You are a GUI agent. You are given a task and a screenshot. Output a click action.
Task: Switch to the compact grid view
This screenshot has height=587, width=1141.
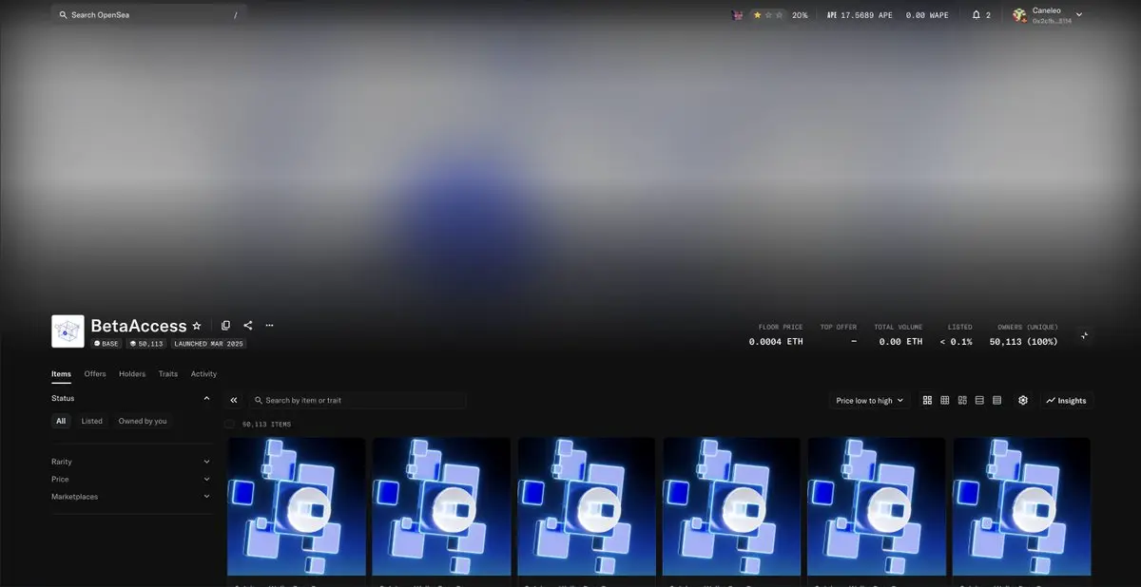[x=944, y=400]
